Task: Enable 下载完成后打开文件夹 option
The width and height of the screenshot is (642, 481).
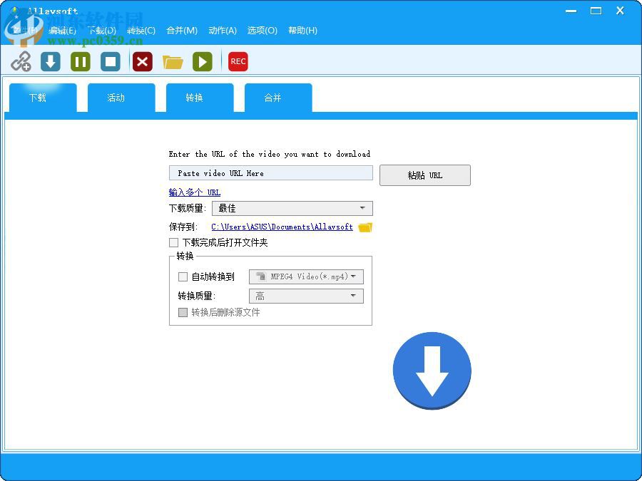Action: point(173,242)
